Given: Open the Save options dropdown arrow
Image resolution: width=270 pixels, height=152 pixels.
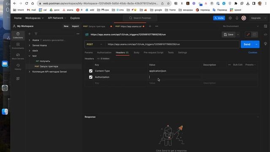Looking at the screenshot, I should 238,35.
